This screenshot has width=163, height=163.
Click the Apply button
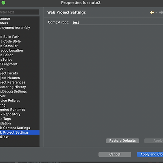(x=154, y=141)
